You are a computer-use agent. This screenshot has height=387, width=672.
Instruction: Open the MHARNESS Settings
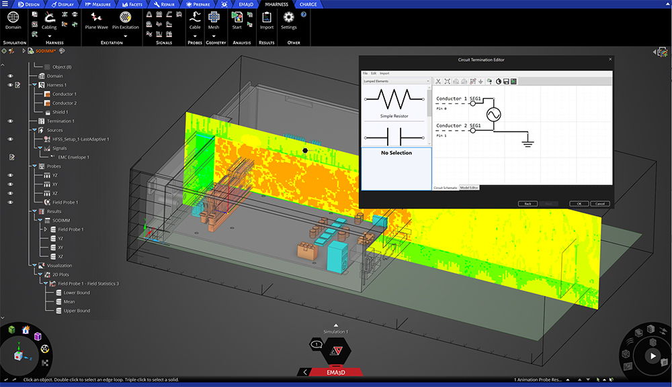tap(289, 21)
